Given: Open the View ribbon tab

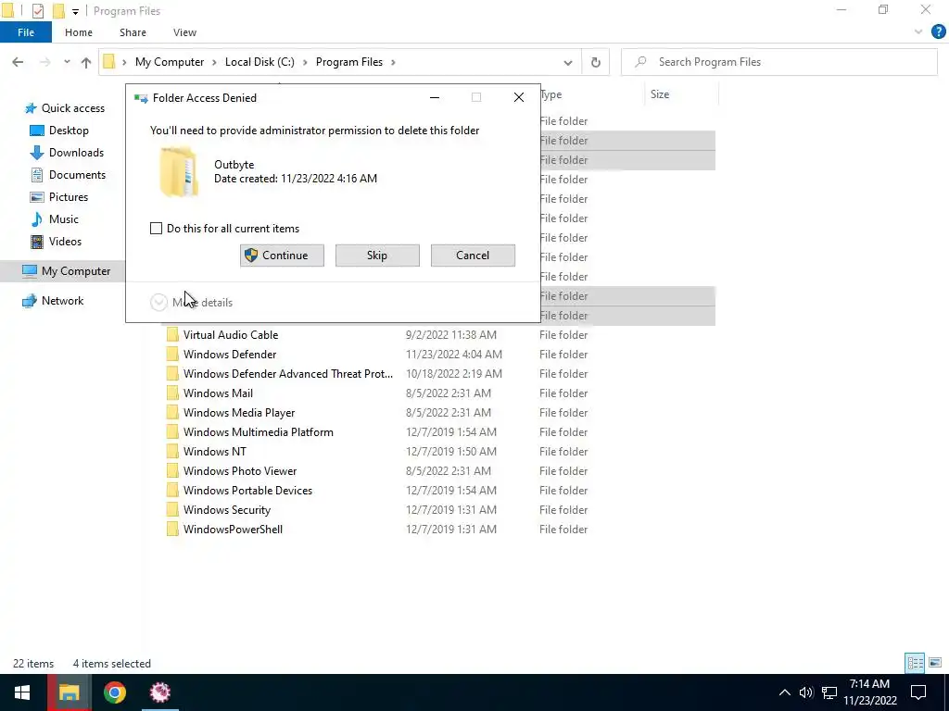Looking at the screenshot, I should tap(184, 32).
